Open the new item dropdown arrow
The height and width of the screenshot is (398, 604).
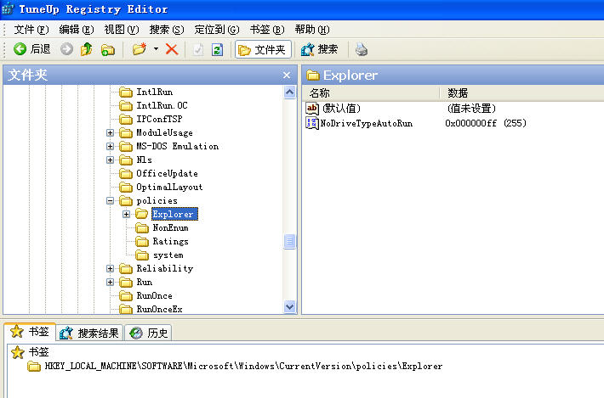(x=156, y=48)
